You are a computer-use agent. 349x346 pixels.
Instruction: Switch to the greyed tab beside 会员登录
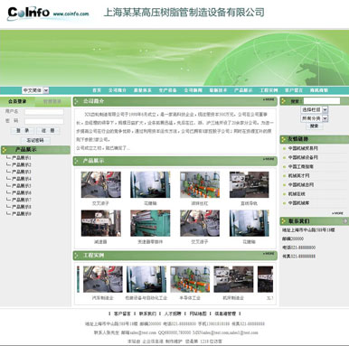click(52, 101)
